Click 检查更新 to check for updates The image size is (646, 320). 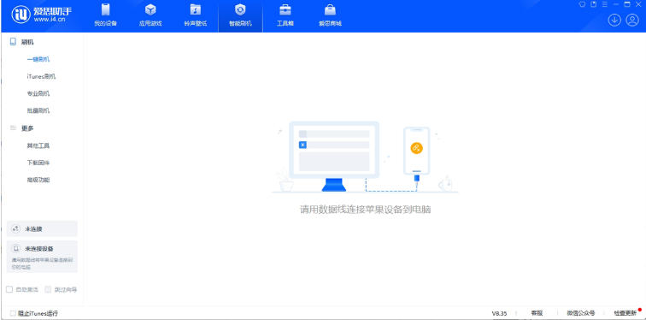625,313
